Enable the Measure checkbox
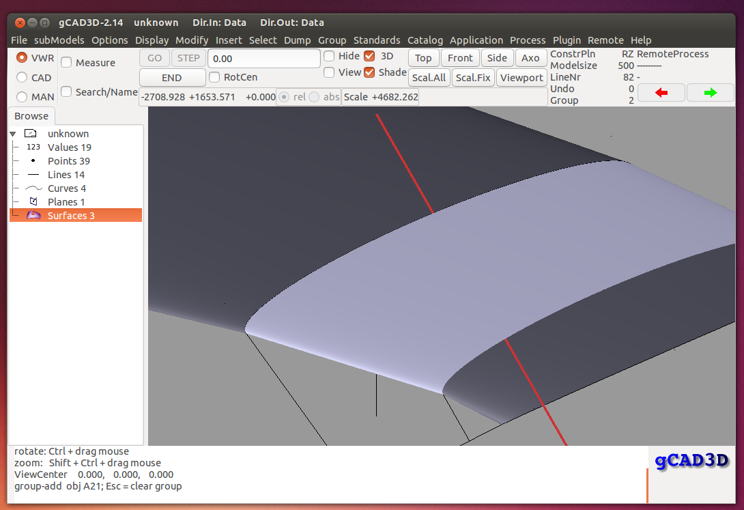The image size is (744, 510). (66, 63)
